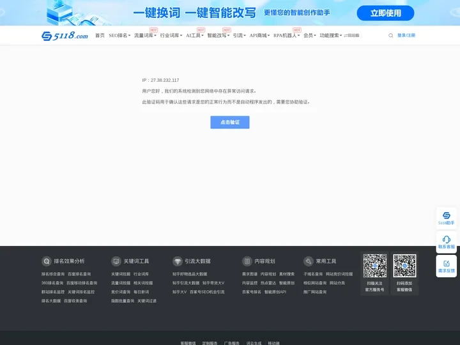Open the 网站分类 footer link
The image size is (460, 345).
click(x=337, y=283)
